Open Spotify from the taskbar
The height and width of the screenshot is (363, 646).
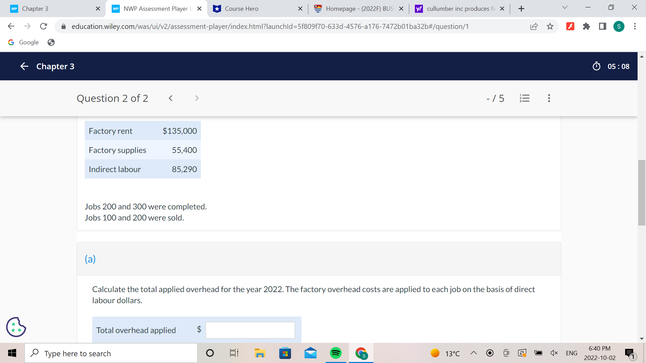(x=335, y=353)
